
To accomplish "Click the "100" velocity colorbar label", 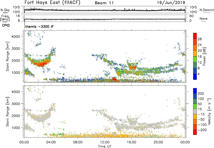I will (x=201, y=99).
